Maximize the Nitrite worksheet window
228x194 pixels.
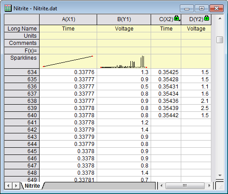pos(201,9)
